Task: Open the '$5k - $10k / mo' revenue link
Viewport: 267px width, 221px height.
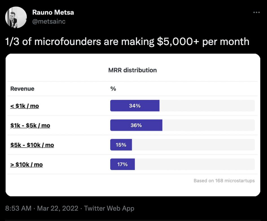Action: (x=32, y=145)
